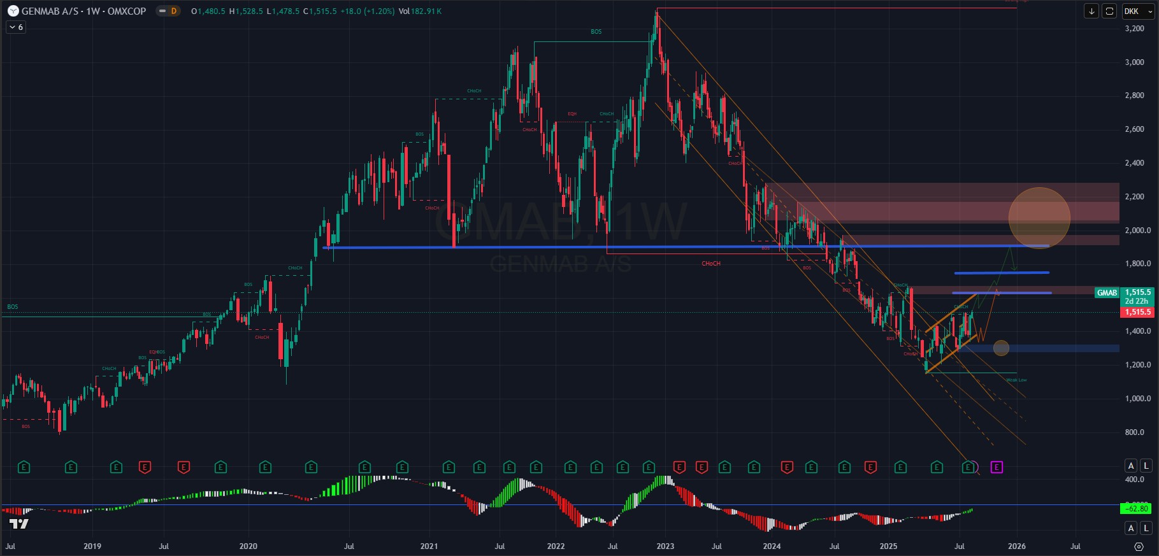
Task: Click the 3,000 price axis label
Action: pyautogui.click(x=1134, y=62)
